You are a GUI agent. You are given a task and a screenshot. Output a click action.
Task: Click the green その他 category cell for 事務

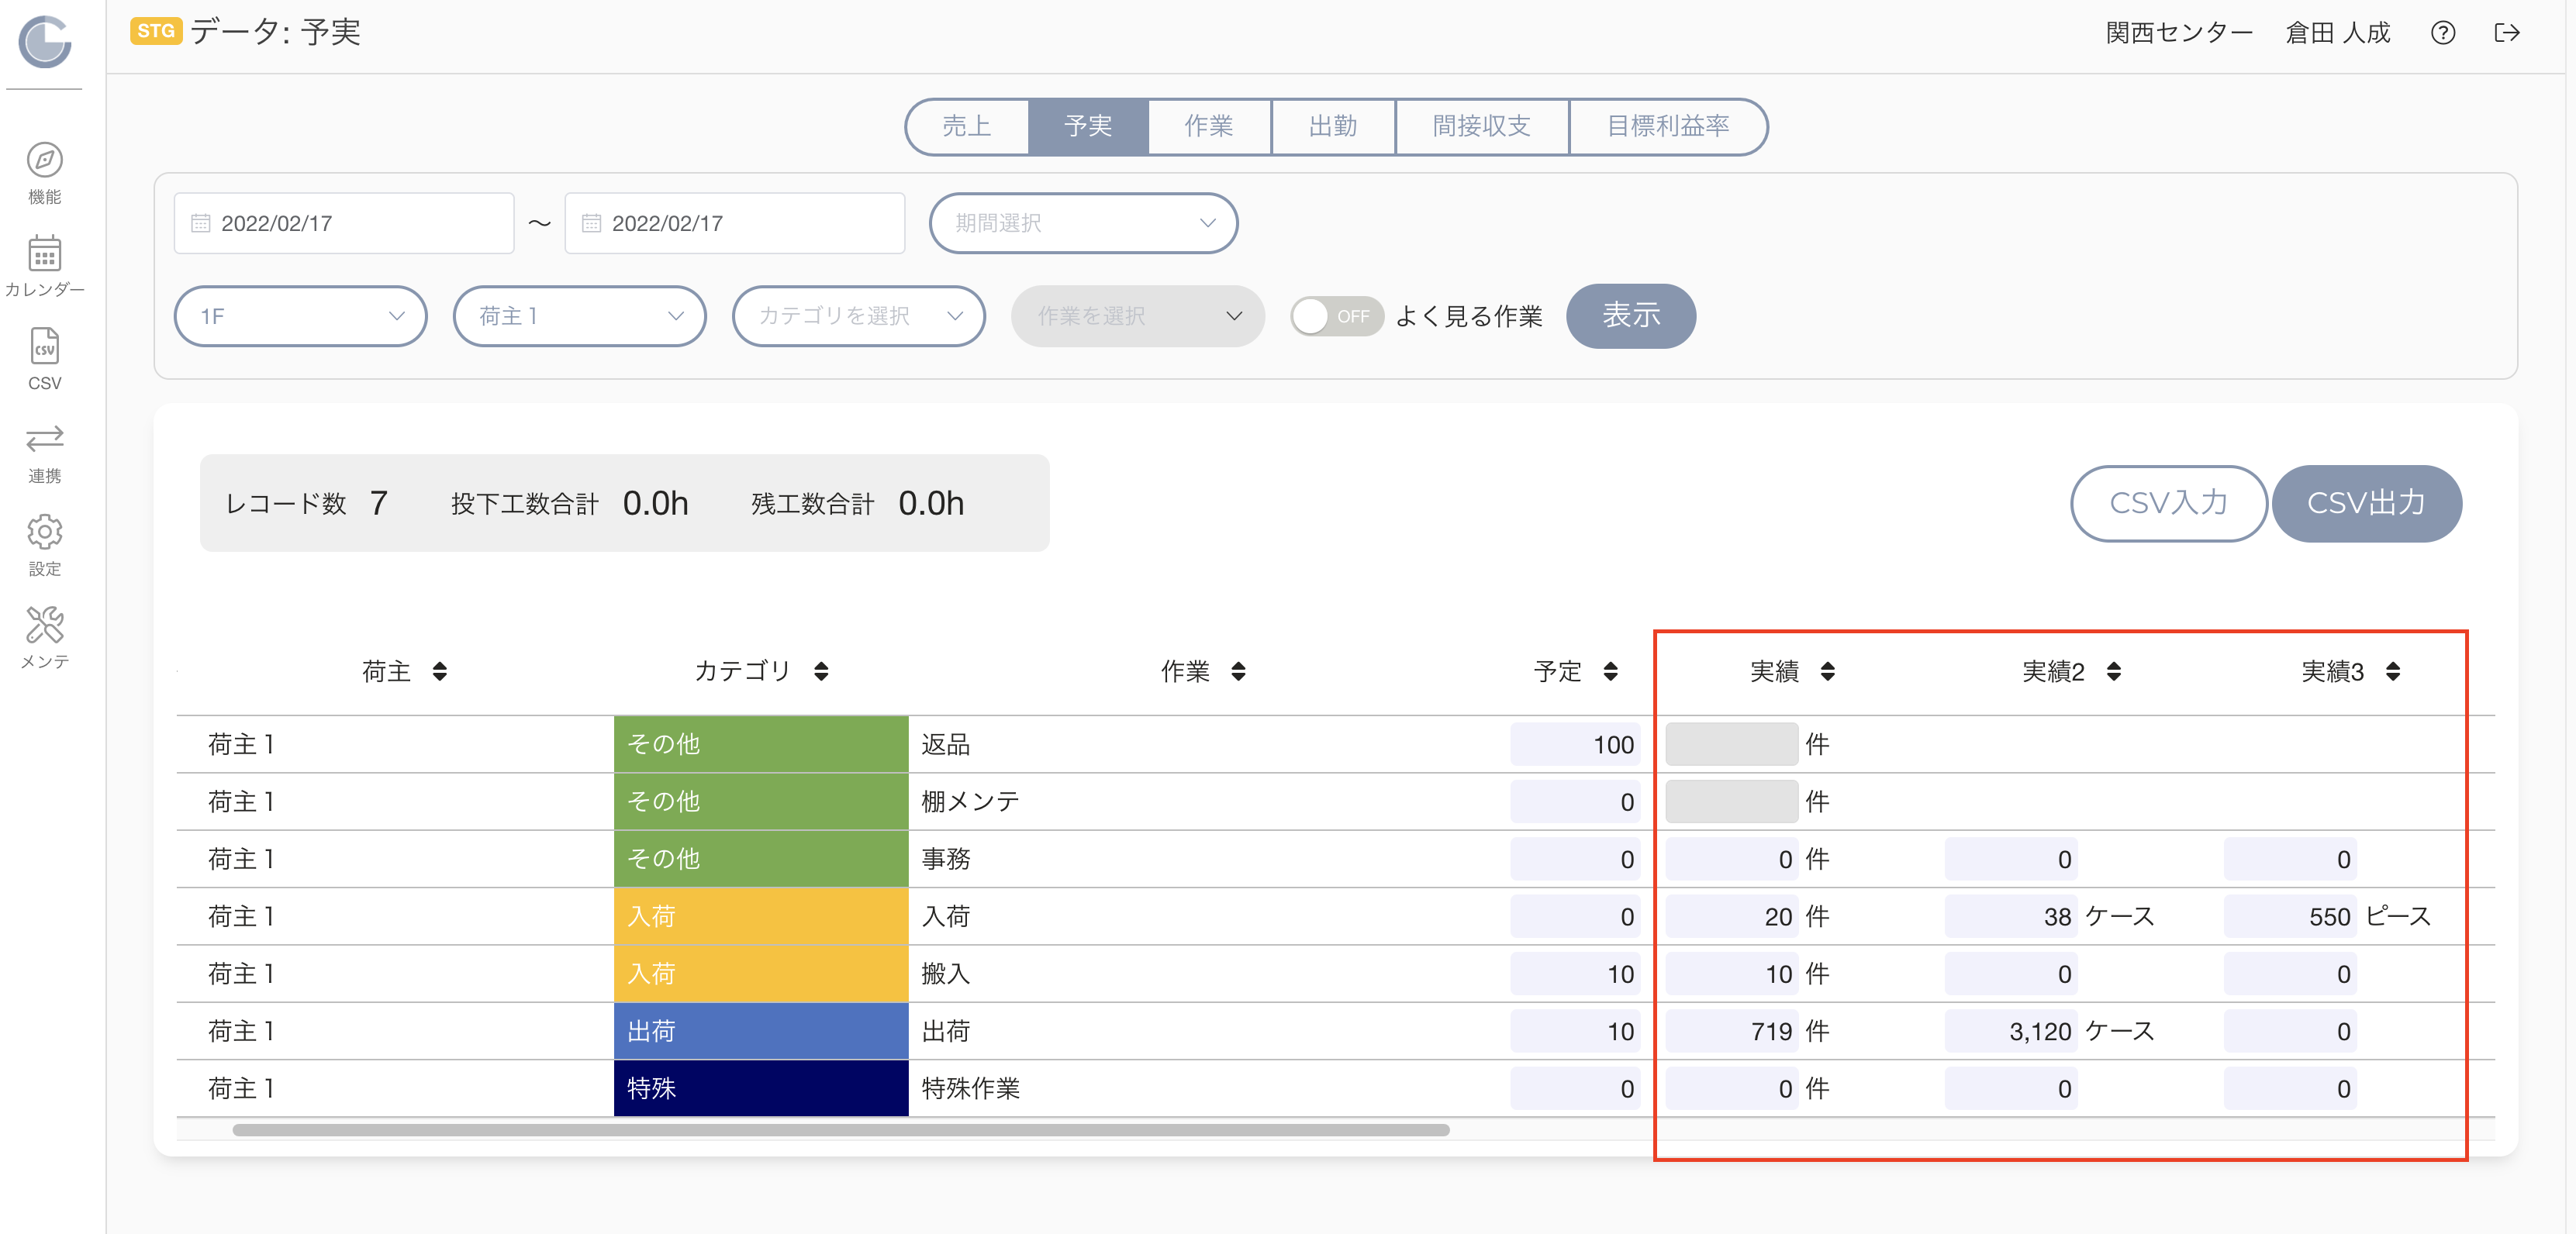[761, 859]
